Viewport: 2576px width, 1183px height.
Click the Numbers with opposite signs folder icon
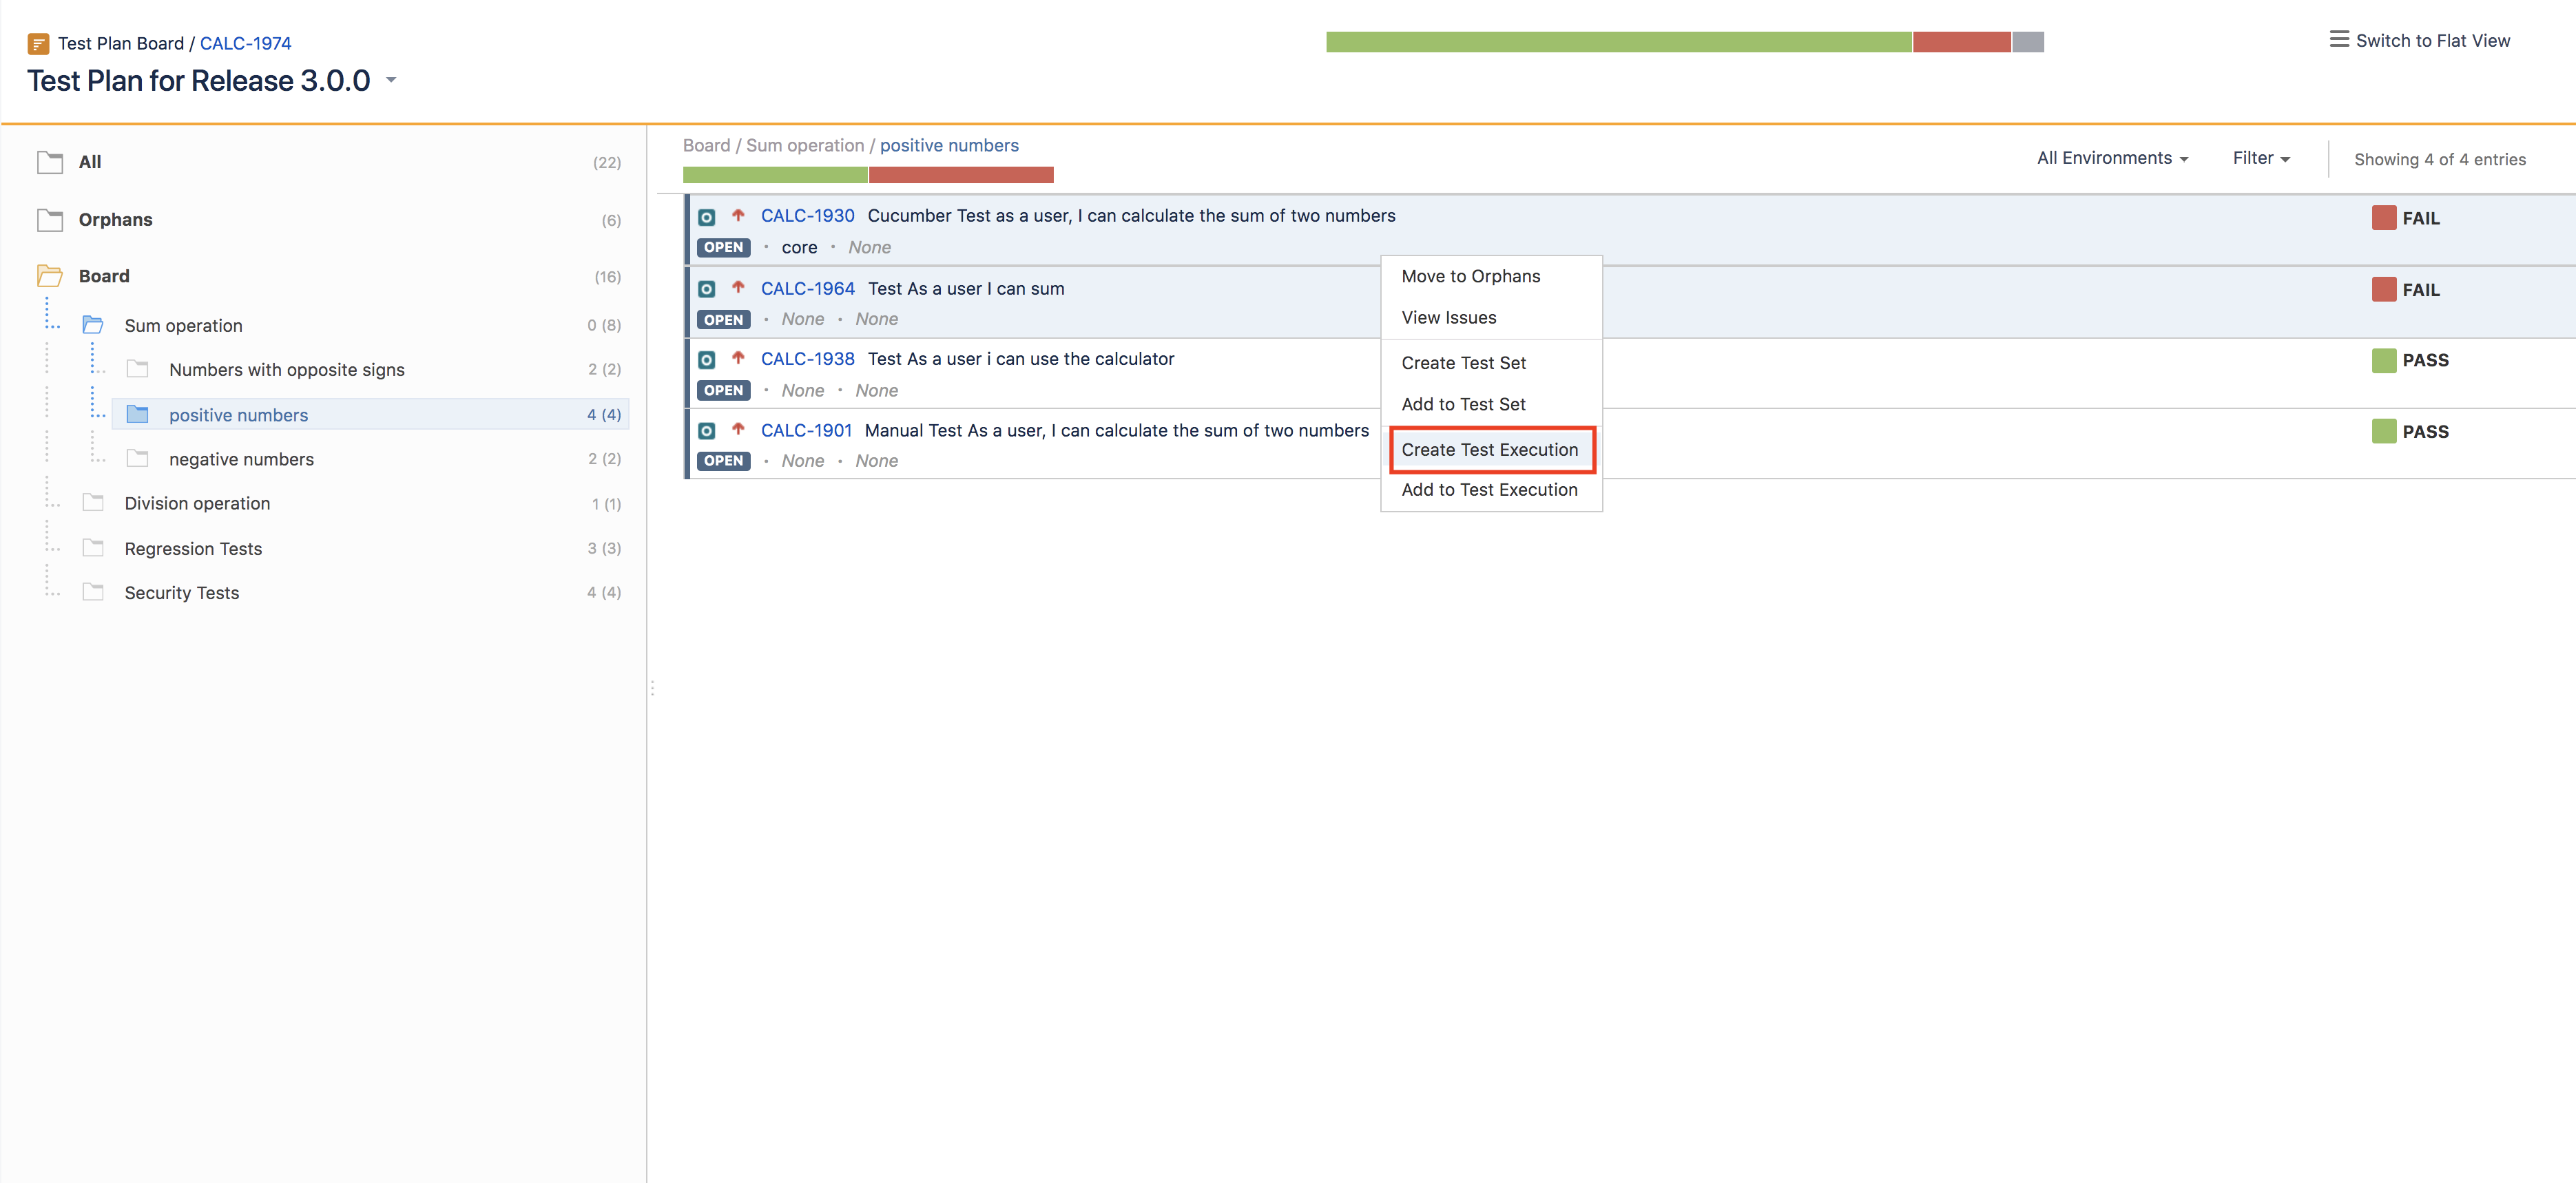pos(138,369)
